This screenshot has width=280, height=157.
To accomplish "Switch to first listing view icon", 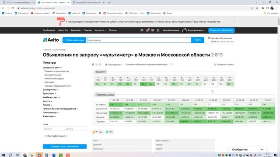I will pyautogui.click(x=93, y=65).
